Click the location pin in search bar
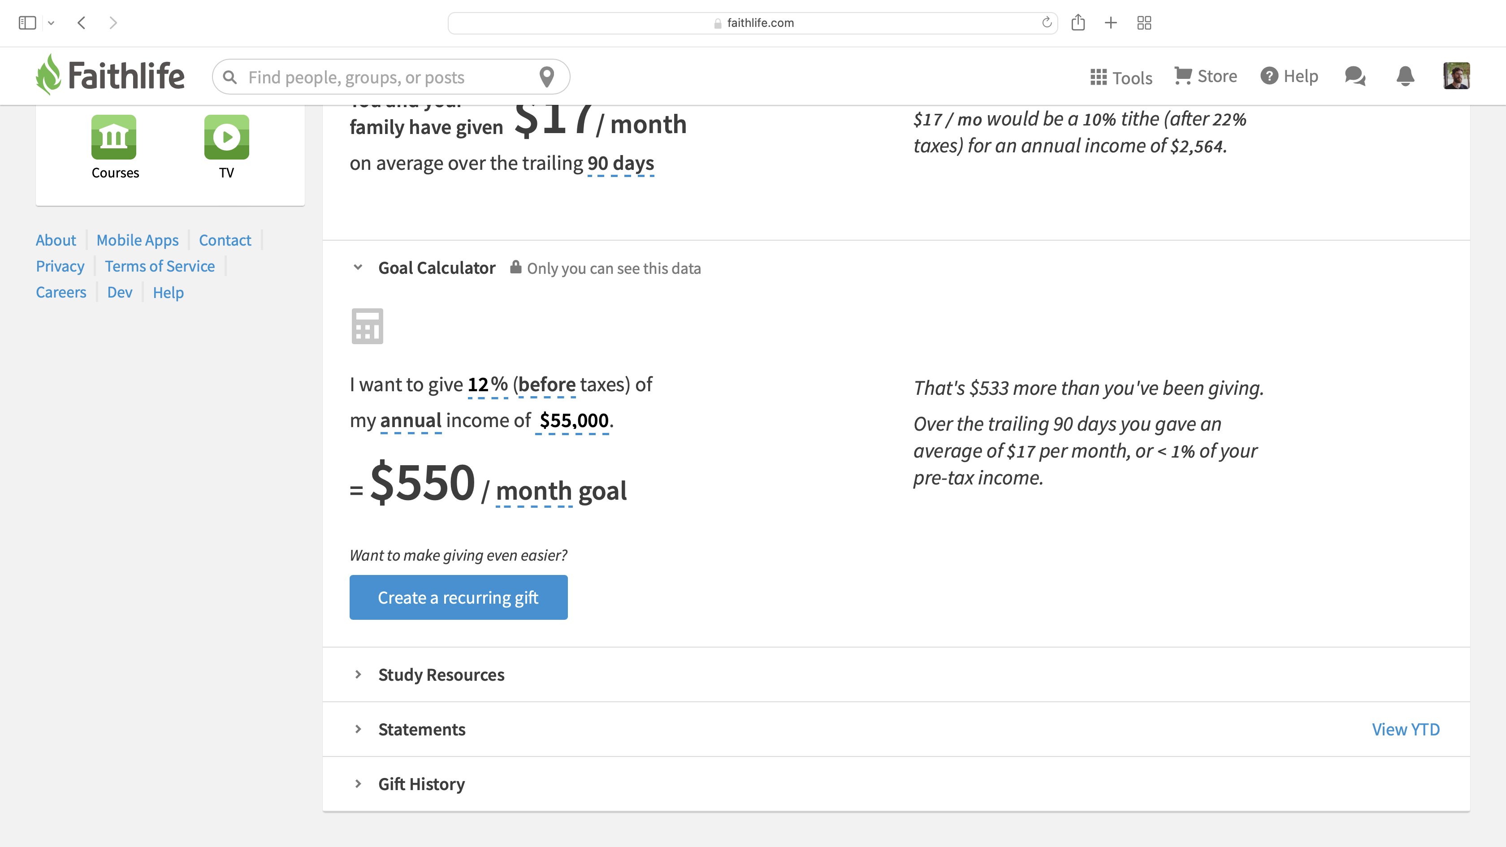This screenshot has height=847, width=1506. click(x=547, y=77)
